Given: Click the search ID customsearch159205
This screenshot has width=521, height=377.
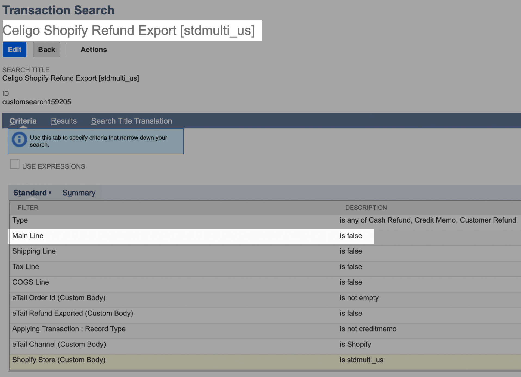Looking at the screenshot, I should 37,102.
